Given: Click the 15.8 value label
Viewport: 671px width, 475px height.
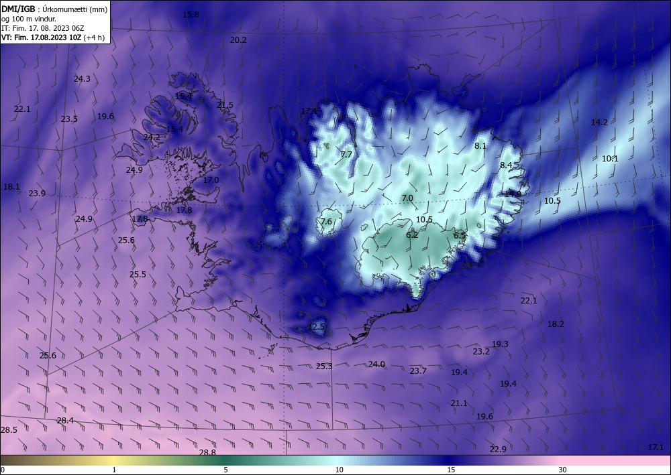Looking at the screenshot, I should (191, 15).
